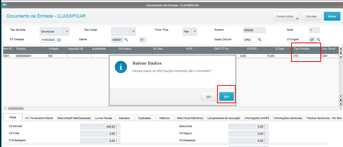343x147 pixels.
Task: Open the search magnifier next to Cliente field
Action: (126, 40)
